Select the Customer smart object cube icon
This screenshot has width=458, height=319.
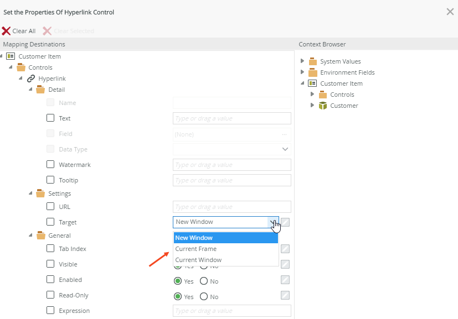click(323, 106)
